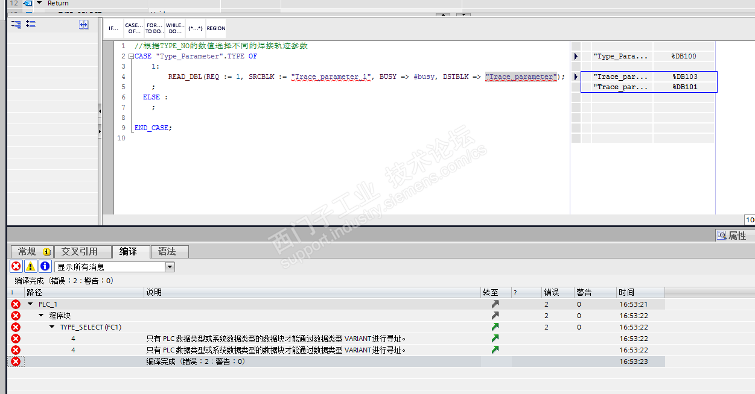This screenshot has width=755, height=394.
Task: Go to 程序块 via its arrow icon
Action: [495, 315]
